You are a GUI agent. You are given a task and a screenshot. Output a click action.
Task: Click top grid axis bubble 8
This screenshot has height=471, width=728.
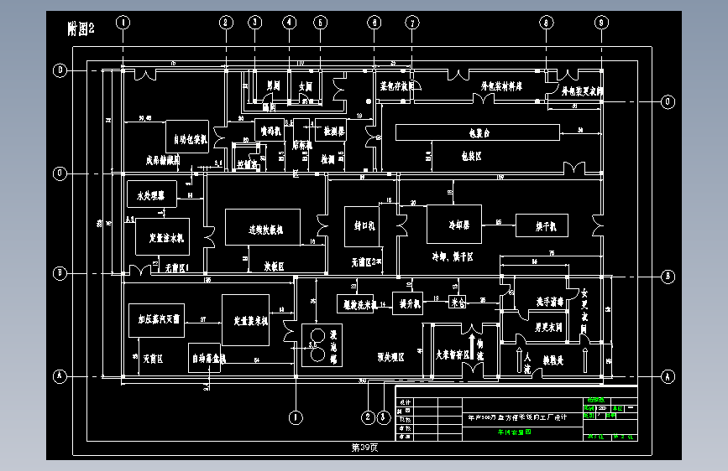click(x=546, y=23)
